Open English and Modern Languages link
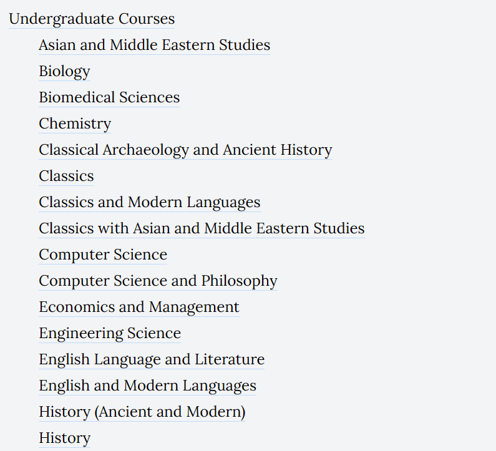Viewport: 496px width, 451px height. (147, 386)
